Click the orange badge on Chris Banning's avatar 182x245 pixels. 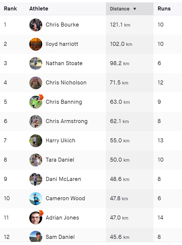pyautogui.click(x=41, y=97)
